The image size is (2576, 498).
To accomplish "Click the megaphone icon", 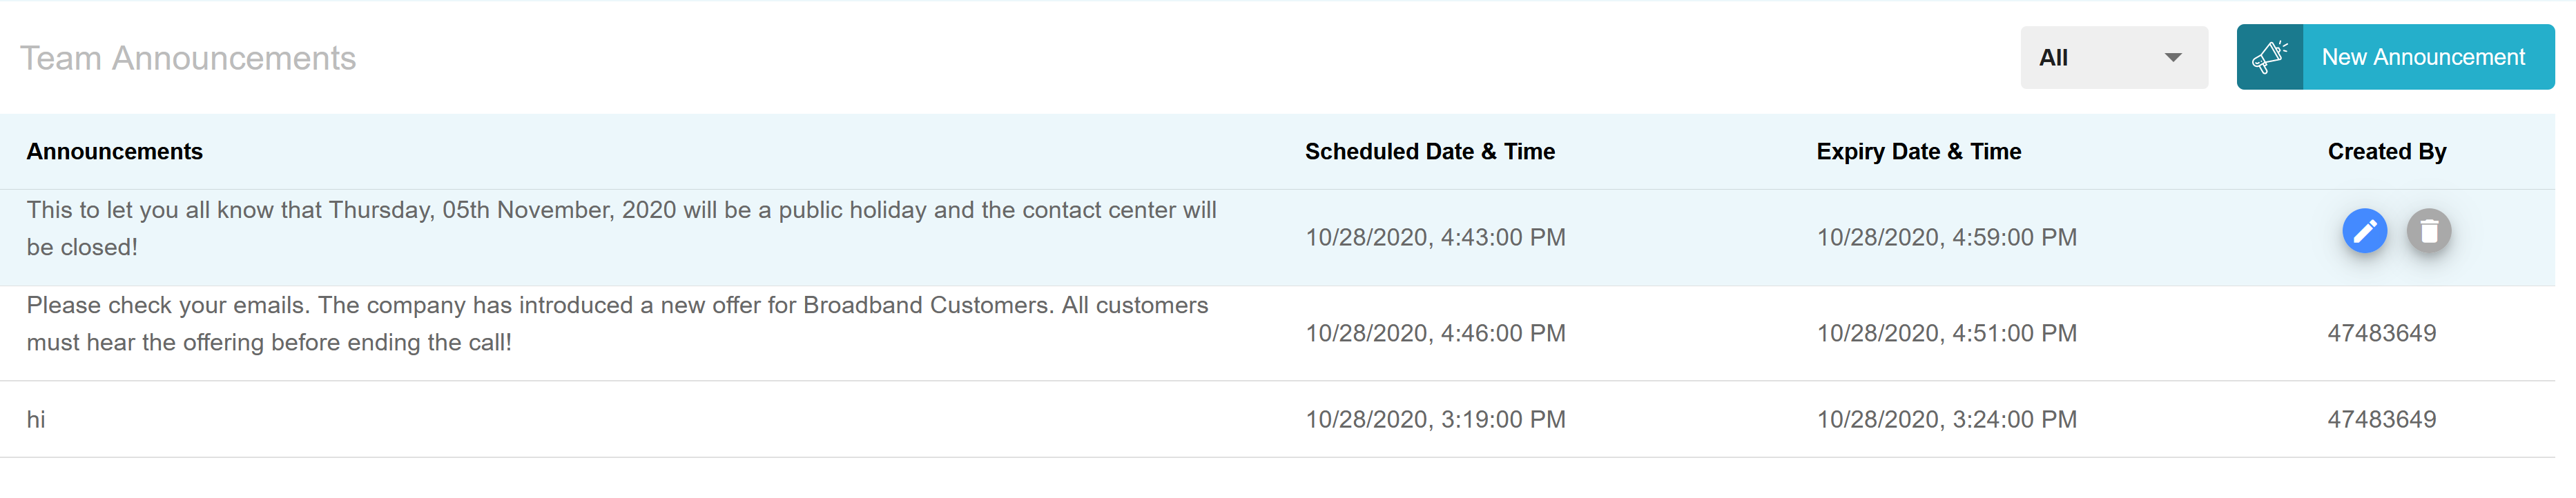I will coord(2269,57).
